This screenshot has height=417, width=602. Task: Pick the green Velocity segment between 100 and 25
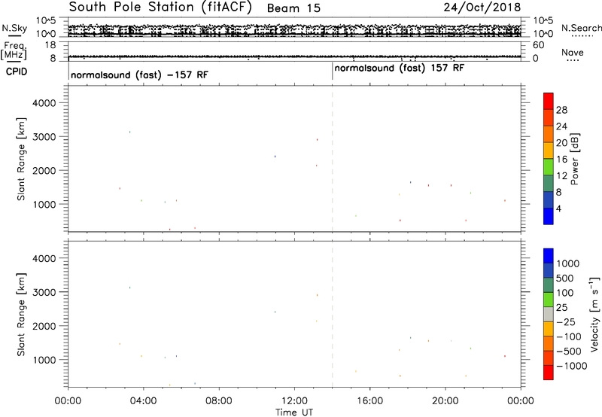coord(549,300)
